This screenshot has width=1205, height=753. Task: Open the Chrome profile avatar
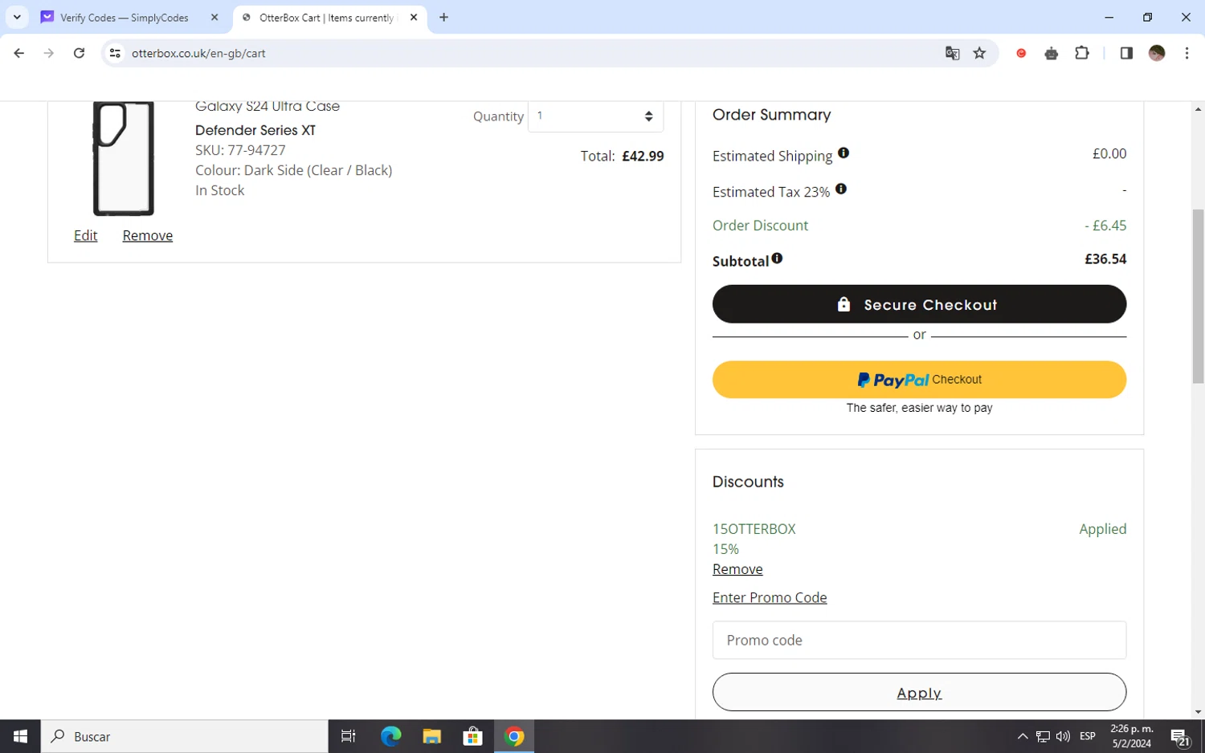[1157, 53]
